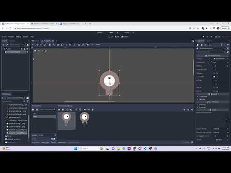Image resolution: width=231 pixels, height=173 pixels.
Task: Select the Scale Mode tool
Action: point(45,45)
